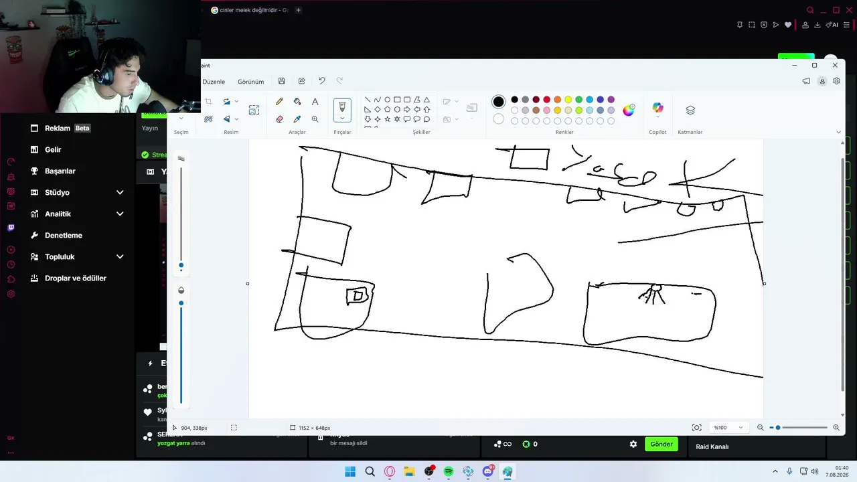The width and height of the screenshot is (857, 482).
Task: Click the background removal icon
Action: click(208, 118)
